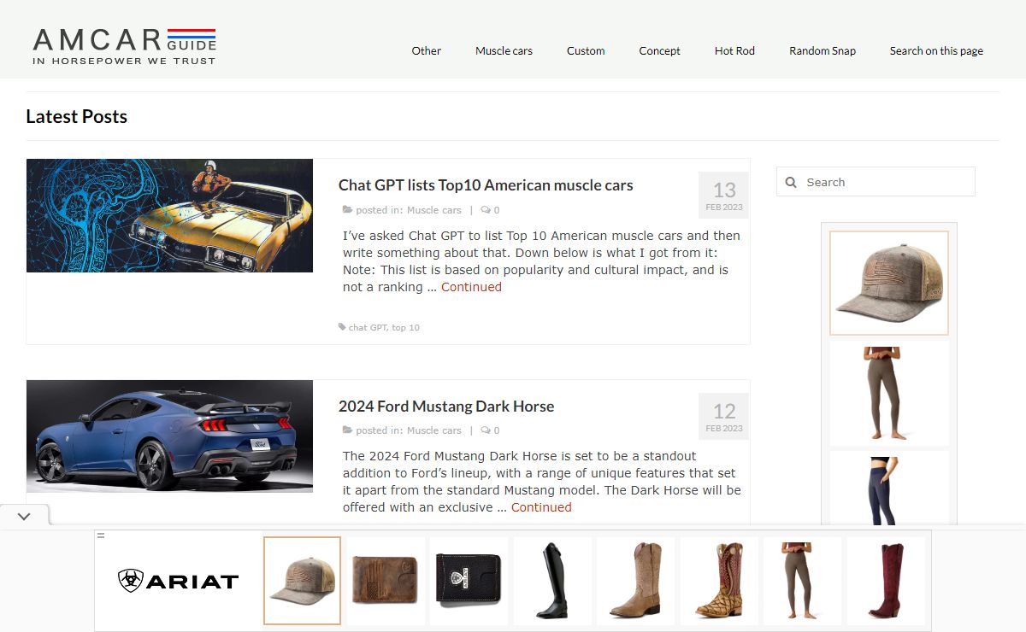Click folder icon beside Chat GPT post category
Screen dimensions: 1026x632
pyautogui.click(x=347, y=210)
